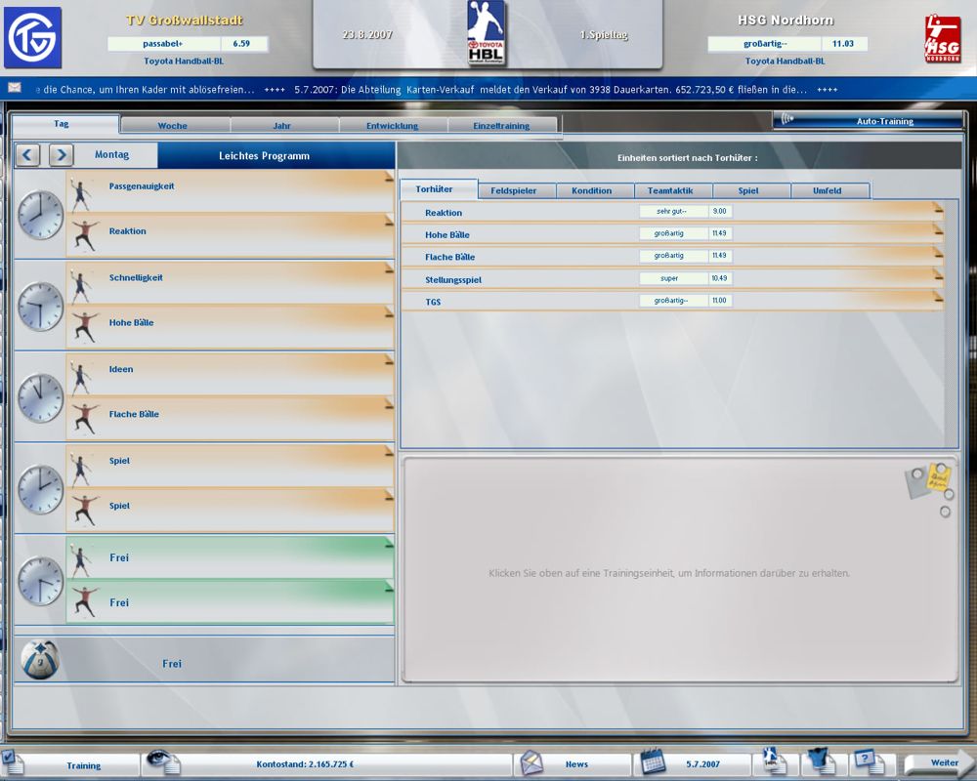Viewport: 977px width, 781px height.
Task: Go to next day with right arrow
Action: tap(61, 155)
